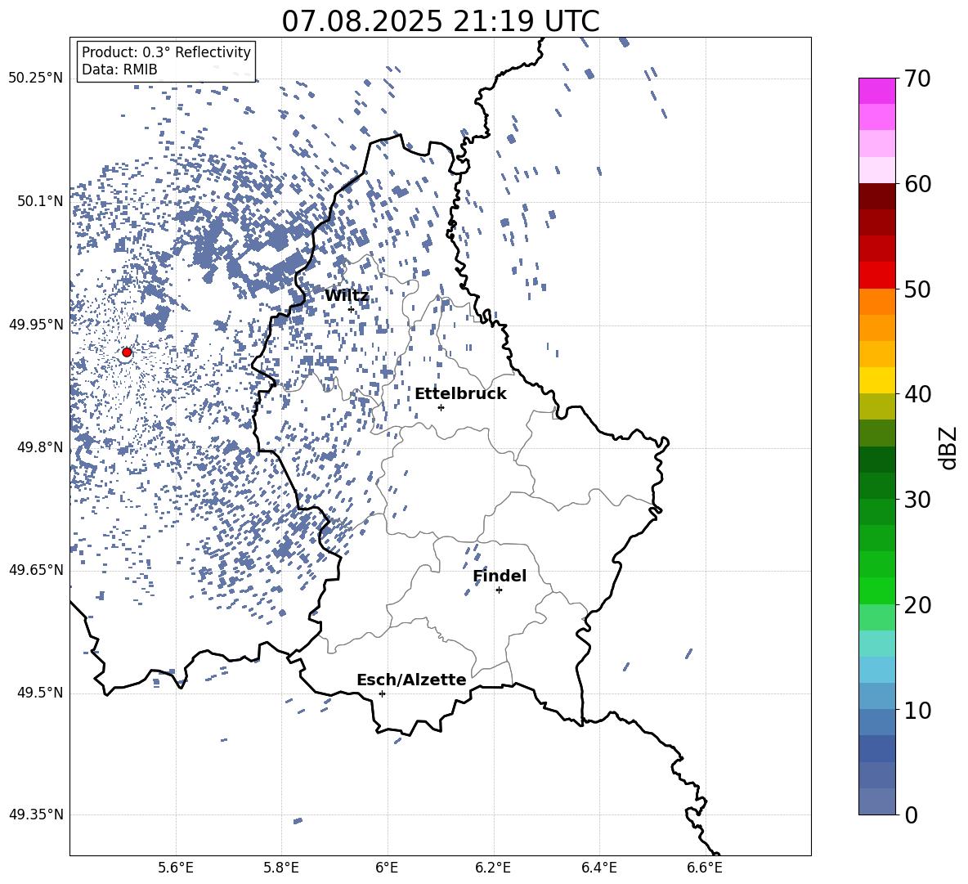Click the 49.65°N latitude label
Screen dimensions: 968x884
[36, 570]
